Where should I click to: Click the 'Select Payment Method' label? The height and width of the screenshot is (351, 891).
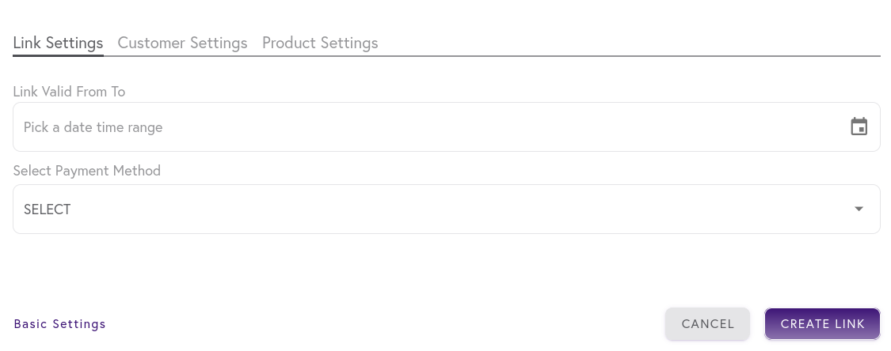tap(87, 171)
